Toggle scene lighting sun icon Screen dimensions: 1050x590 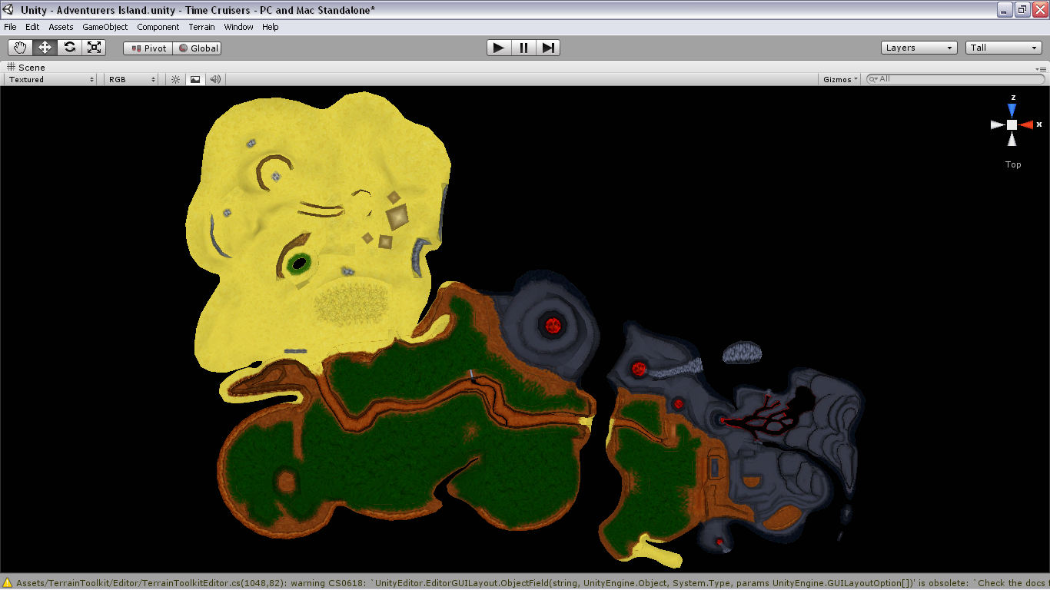(x=175, y=79)
